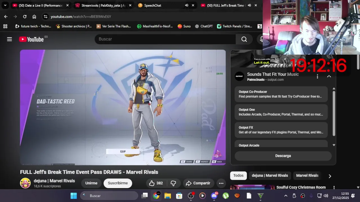
Task: Open the browser apps grid icon
Action: [x=5, y=26]
